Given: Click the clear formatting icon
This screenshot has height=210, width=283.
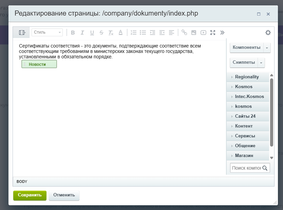Looking at the screenshot, I should coord(111,33).
